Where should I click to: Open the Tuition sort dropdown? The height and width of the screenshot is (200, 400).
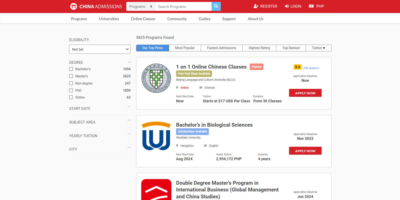pos(318,48)
